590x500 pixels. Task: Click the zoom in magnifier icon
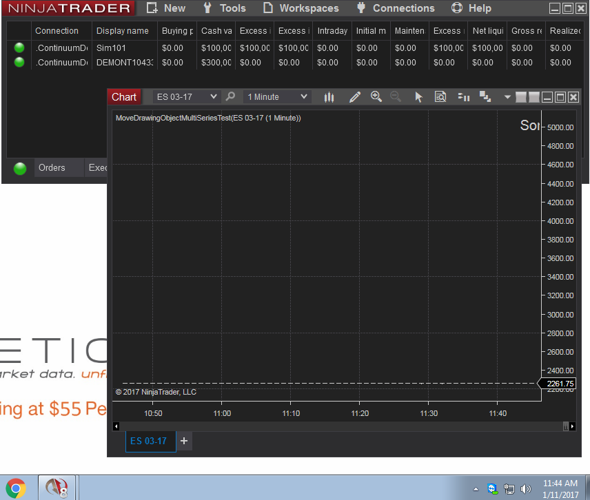[x=376, y=96]
